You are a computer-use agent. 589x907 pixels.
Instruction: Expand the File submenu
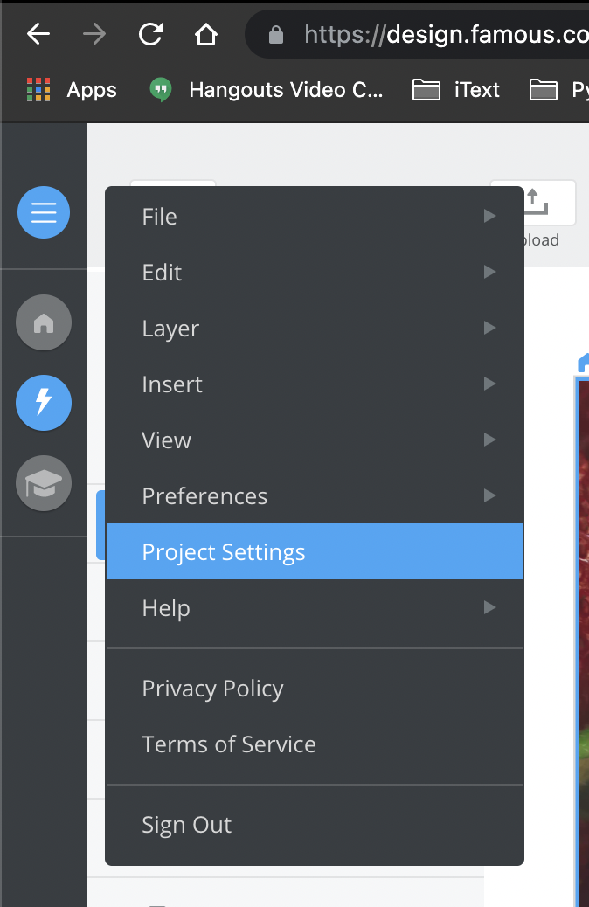pos(315,217)
